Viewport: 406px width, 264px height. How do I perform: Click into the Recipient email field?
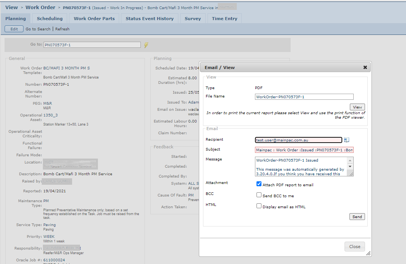click(x=299, y=140)
